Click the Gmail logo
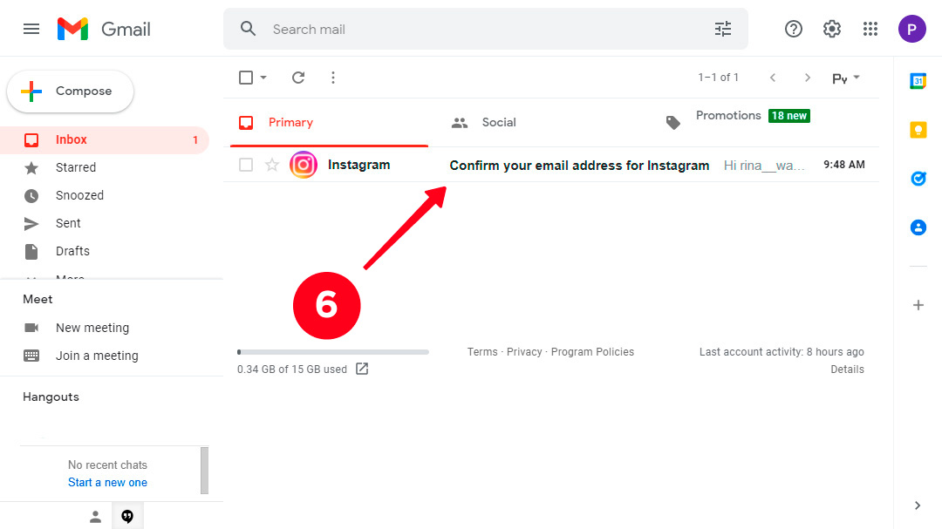 point(104,29)
